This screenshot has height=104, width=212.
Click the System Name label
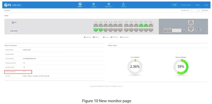coord(10,54)
